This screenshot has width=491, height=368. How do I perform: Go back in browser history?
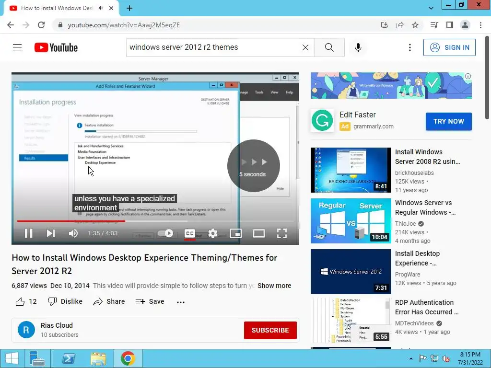coord(11,25)
